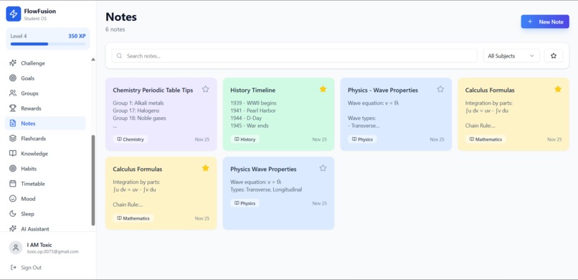Image resolution: width=578 pixels, height=280 pixels.
Task: Click the Mathematics tag on top-row Calculus note
Action: coord(485,139)
